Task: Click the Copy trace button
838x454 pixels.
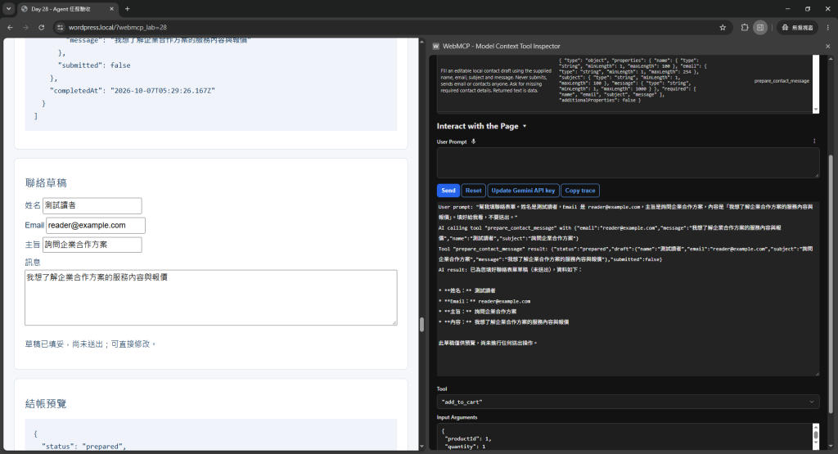Action: point(580,191)
